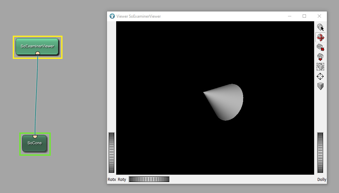Click the Roty horizontal thumbwheel
The image size is (339, 193).
(149, 179)
